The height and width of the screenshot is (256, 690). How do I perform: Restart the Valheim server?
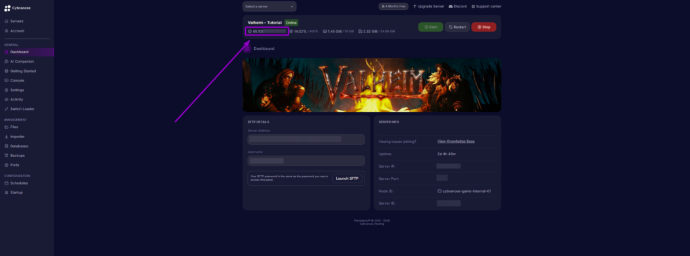458,27
